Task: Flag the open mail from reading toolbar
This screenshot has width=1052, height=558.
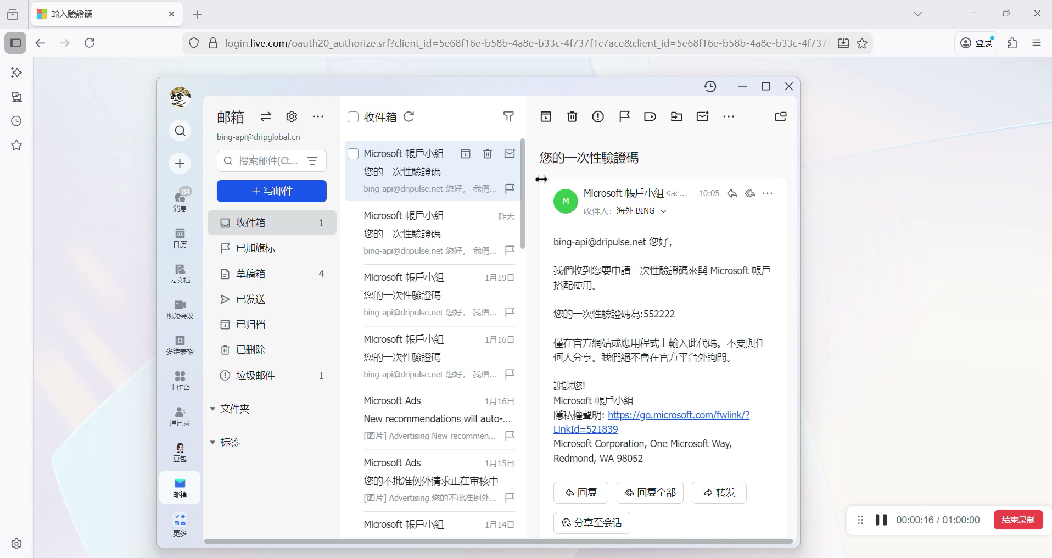Action: point(624,116)
